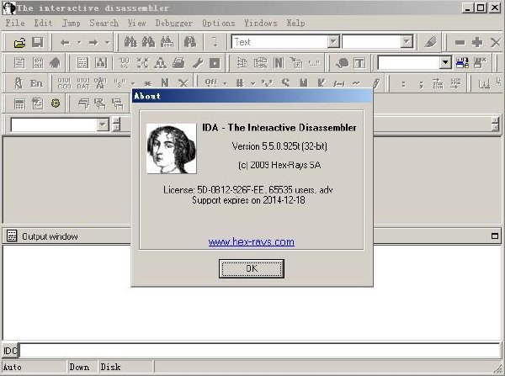This screenshot has width=505, height=376.
Task: Click the cascading windows icon
Action: click(83, 103)
